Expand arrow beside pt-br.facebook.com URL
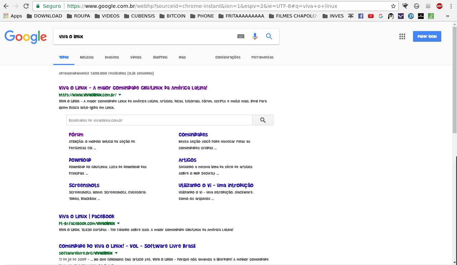457x265 pixels. pyautogui.click(x=119, y=224)
